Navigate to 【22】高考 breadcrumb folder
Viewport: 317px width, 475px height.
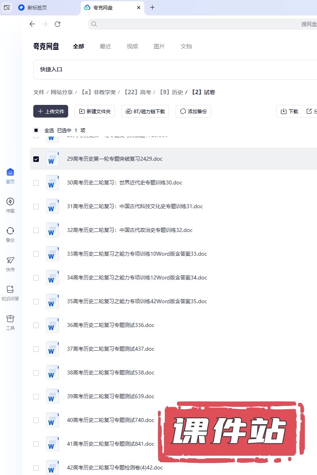[137, 92]
